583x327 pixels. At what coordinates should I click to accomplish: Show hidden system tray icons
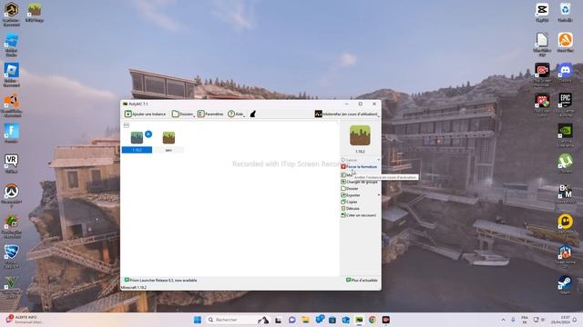pos(504,320)
